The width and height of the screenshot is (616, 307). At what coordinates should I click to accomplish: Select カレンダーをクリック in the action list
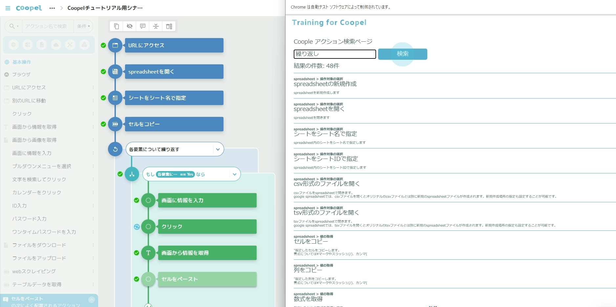pyautogui.click(x=36, y=193)
